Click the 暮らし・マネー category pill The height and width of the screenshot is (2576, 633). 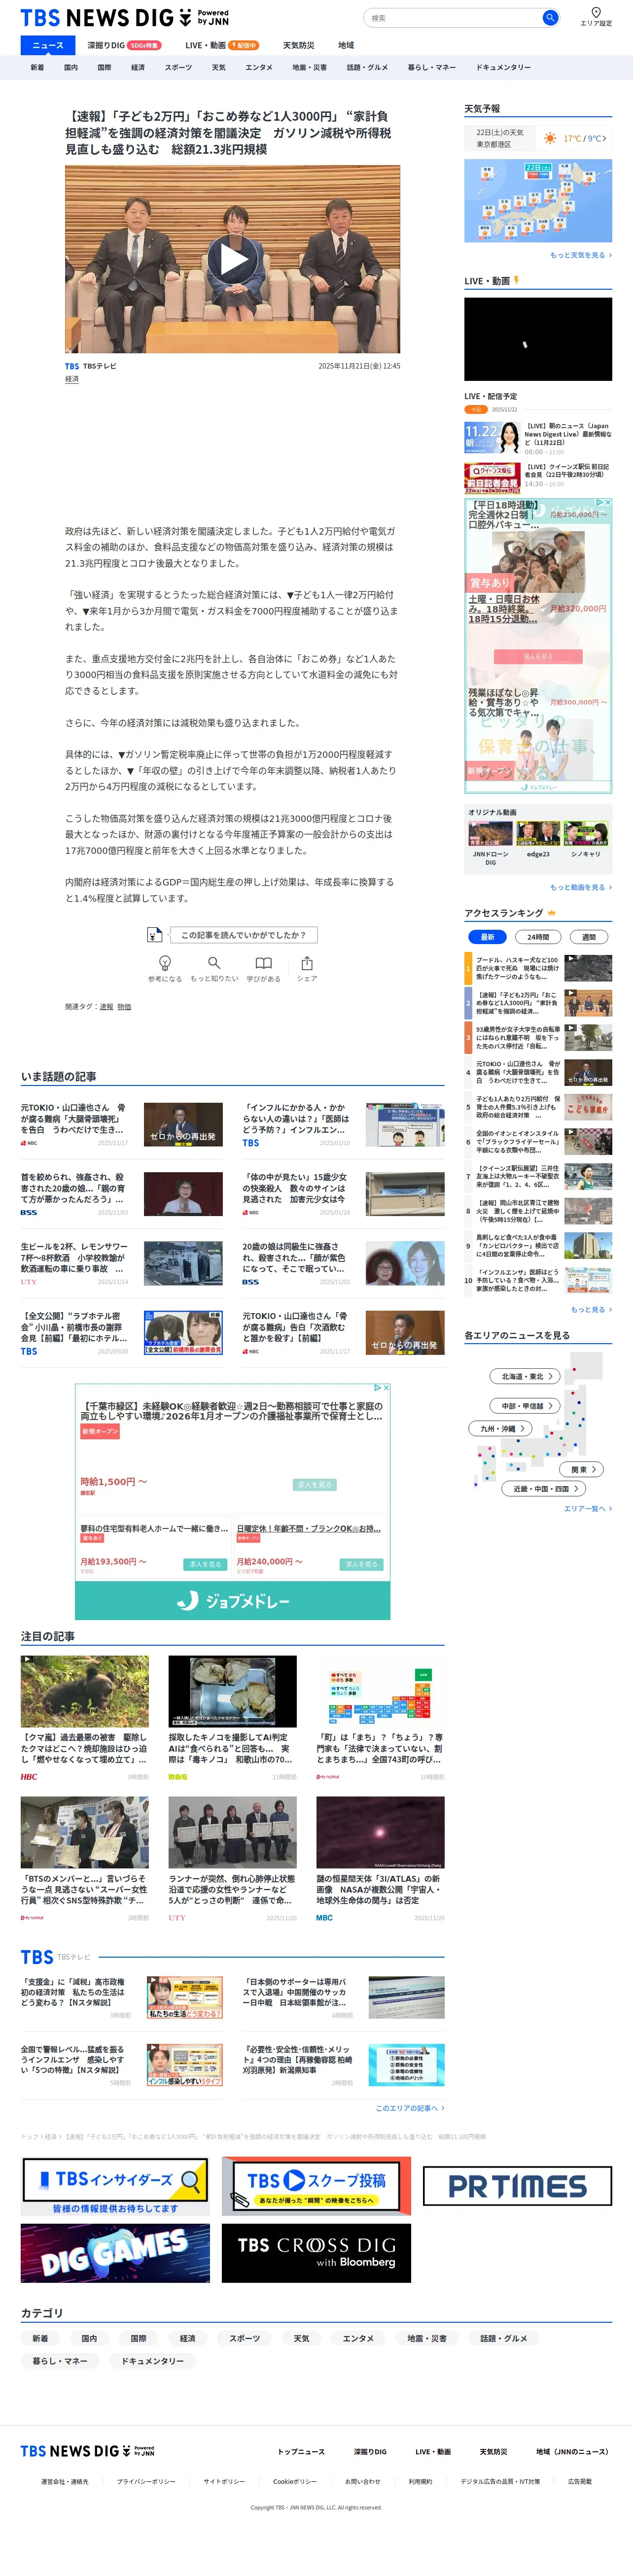(60, 2360)
